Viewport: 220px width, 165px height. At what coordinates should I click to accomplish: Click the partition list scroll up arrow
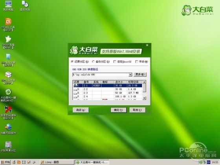click(x=144, y=82)
